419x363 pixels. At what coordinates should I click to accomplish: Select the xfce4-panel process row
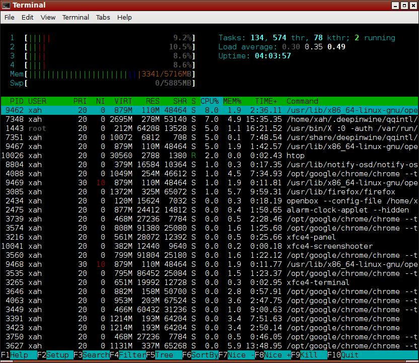coord(210,237)
